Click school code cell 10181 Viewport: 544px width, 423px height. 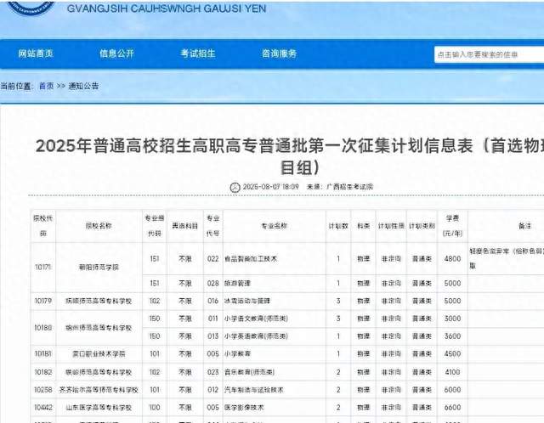43,354
